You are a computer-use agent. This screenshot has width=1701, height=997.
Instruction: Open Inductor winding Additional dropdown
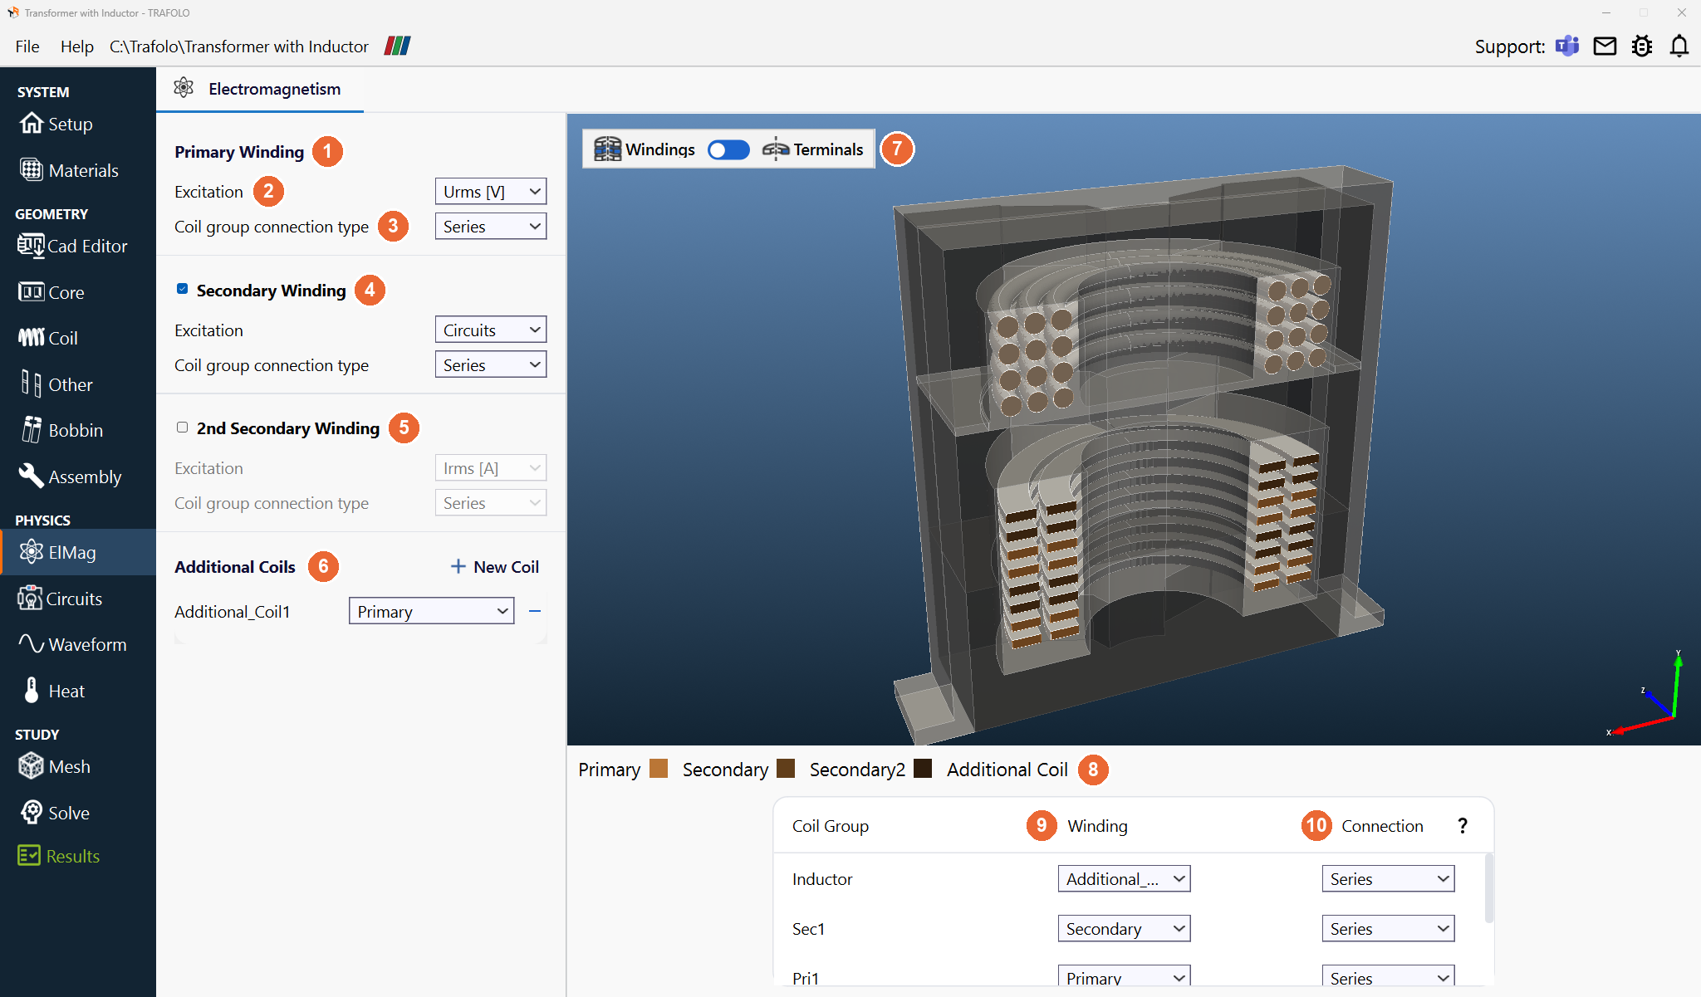tap(1124, 879)
